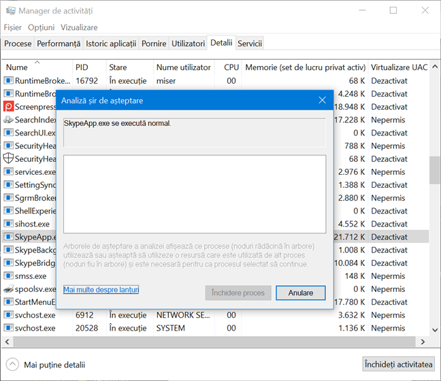The width and height of the screenshot is (441, 381).
Task: Switch to the Pornire tab
Action: (x=154, y=44)
